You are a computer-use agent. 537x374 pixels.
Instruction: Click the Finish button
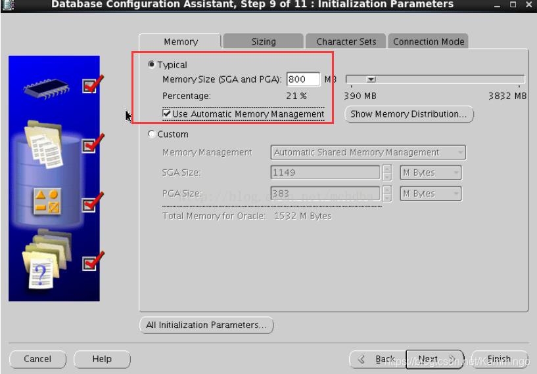pos(500,360)
